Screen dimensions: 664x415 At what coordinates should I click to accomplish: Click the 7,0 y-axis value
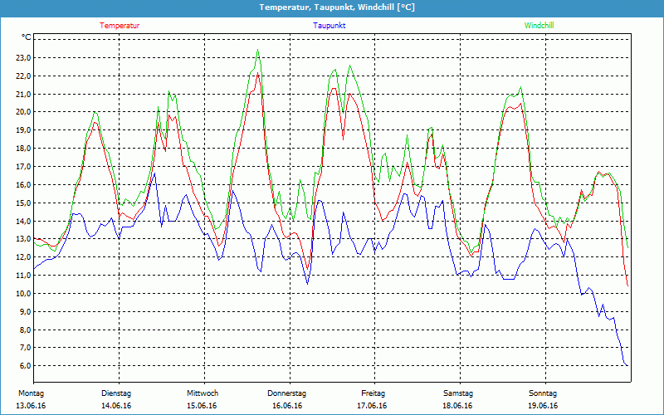pos(25,348)
